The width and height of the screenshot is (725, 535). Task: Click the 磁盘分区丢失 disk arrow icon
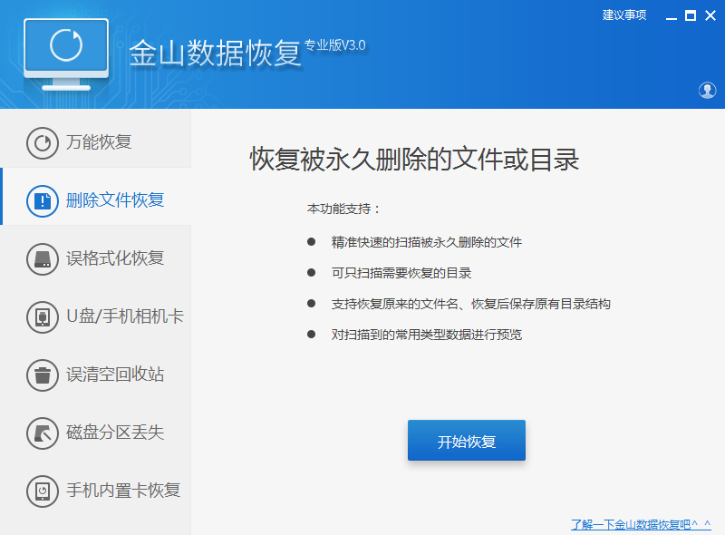coord(43,433)
